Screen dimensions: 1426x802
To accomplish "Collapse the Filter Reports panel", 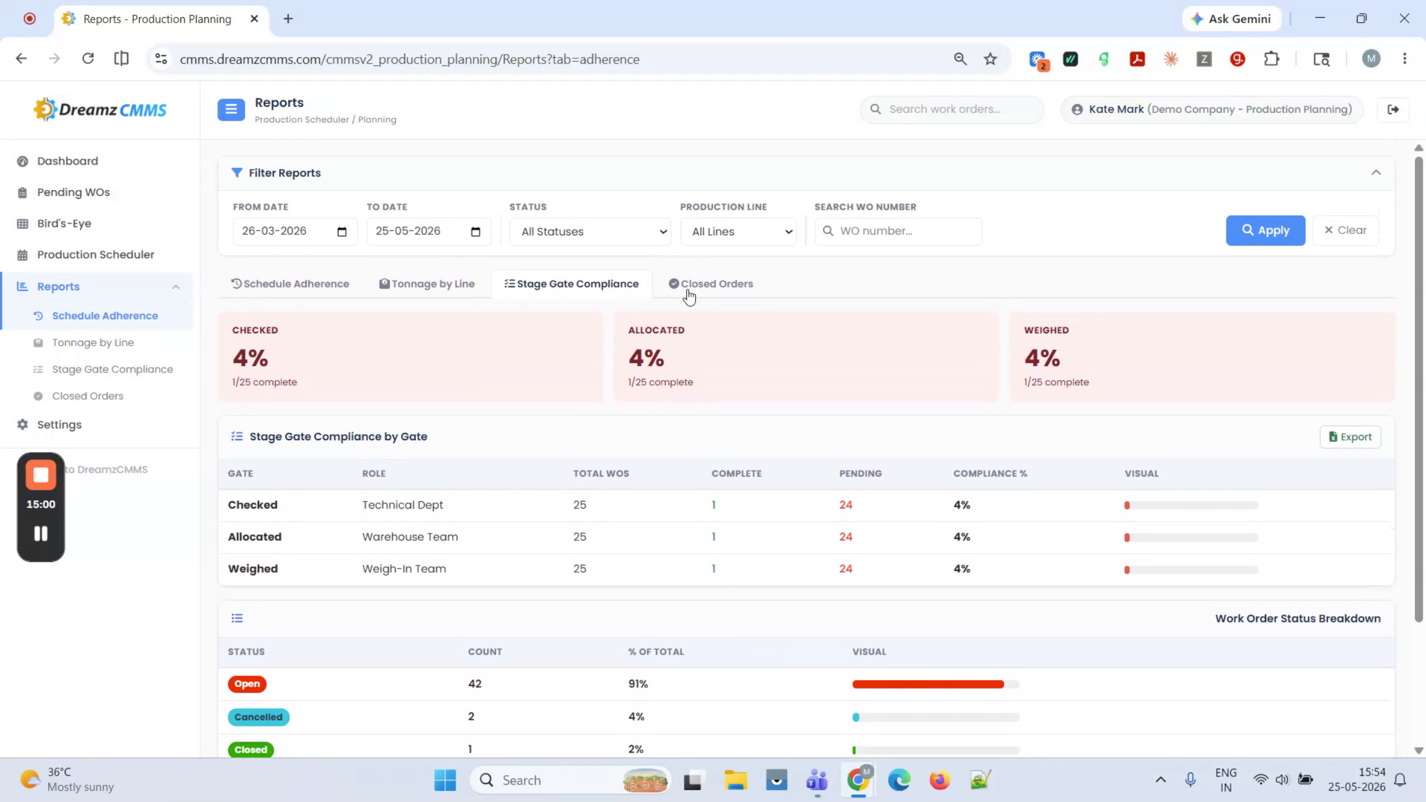I will click(x=1375, y=173).
